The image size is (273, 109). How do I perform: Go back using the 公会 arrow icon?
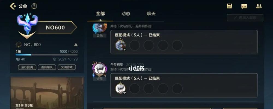click(13, 6)
